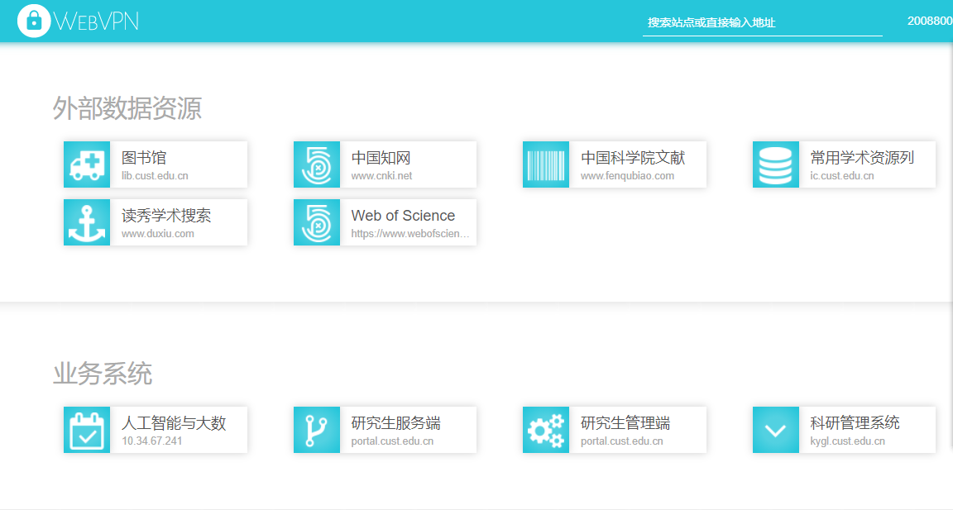This screenshot has height=510, width=953.
Task: Click the barcode icon for 中国科学院文献
Action: [x=546, y=164]
